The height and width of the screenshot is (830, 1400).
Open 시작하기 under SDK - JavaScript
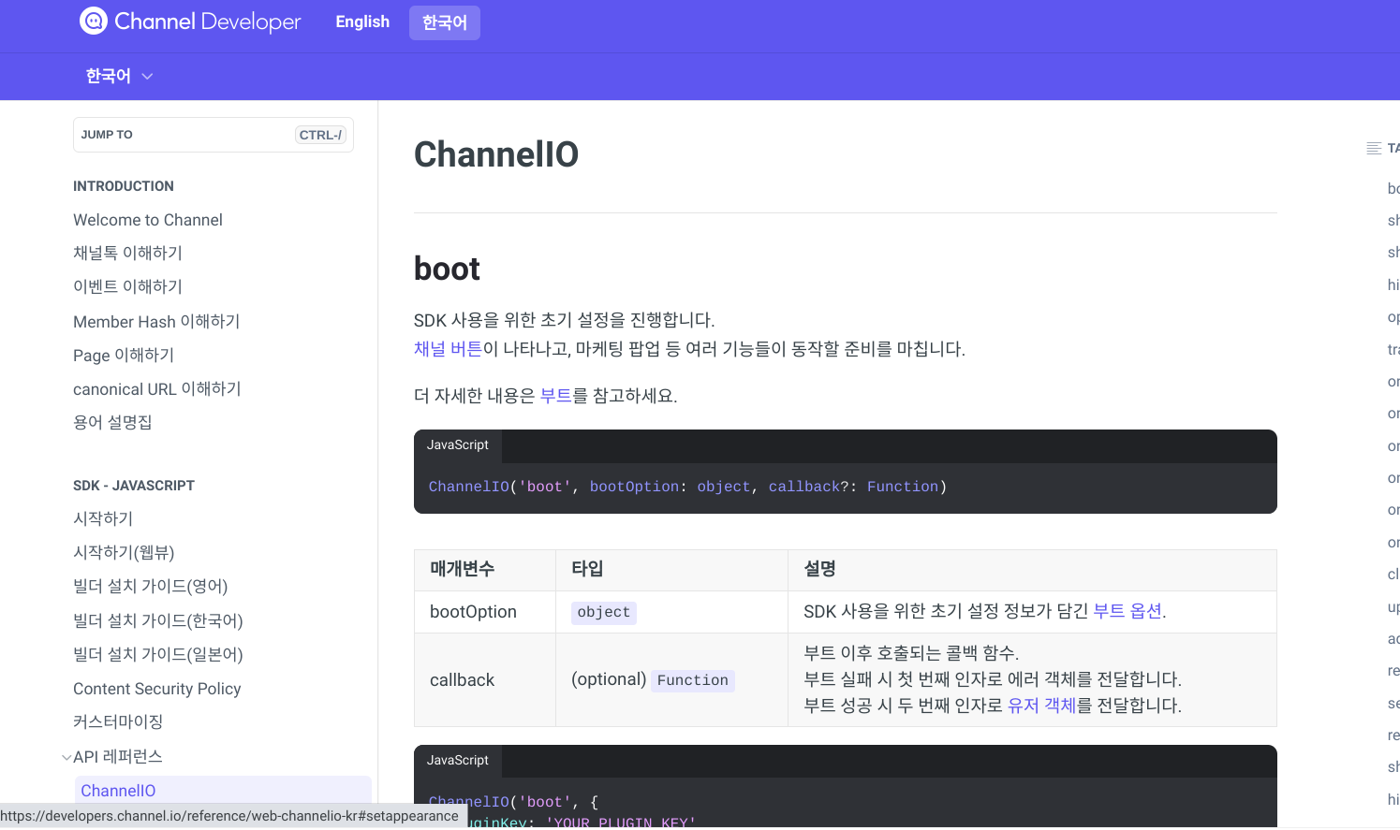click(x=103, y=519)
